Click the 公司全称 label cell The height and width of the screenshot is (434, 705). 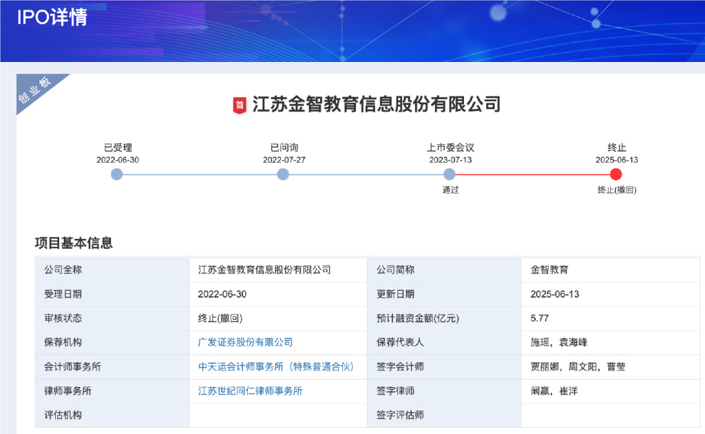pos(112,270)
